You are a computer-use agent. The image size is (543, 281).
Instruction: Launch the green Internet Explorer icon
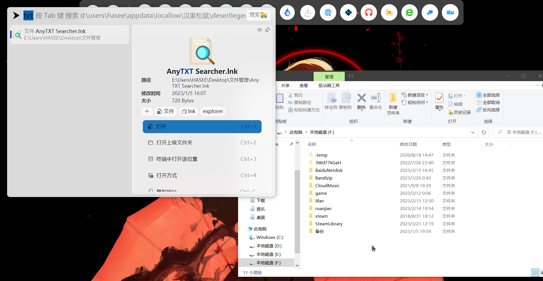(410, 12)
